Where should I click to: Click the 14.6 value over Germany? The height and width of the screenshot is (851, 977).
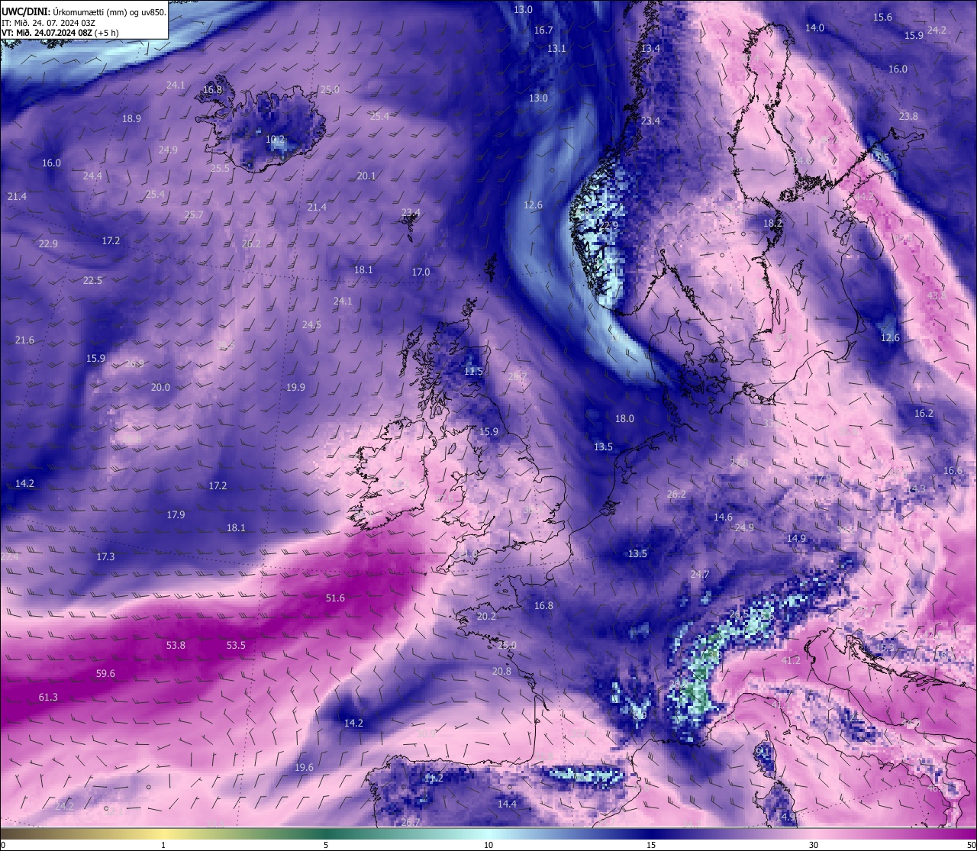723,517
